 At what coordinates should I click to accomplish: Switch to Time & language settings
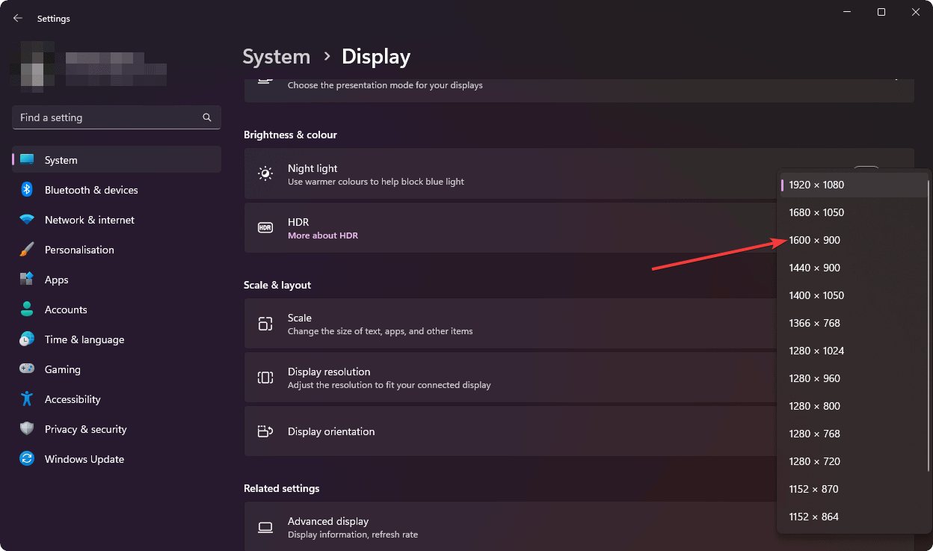pos(84,339)
